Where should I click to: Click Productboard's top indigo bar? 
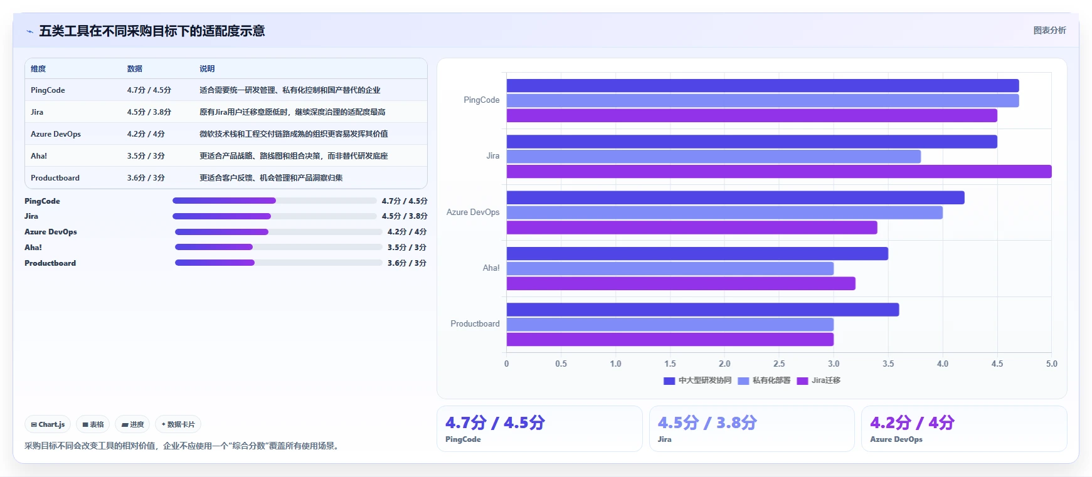[703, 310]
